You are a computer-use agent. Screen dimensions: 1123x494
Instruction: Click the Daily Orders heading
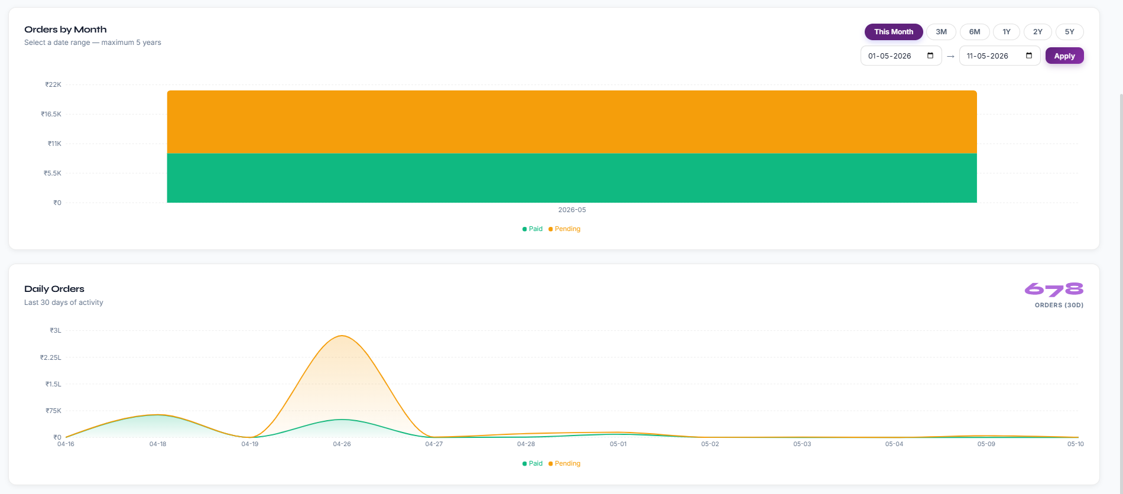54,289
